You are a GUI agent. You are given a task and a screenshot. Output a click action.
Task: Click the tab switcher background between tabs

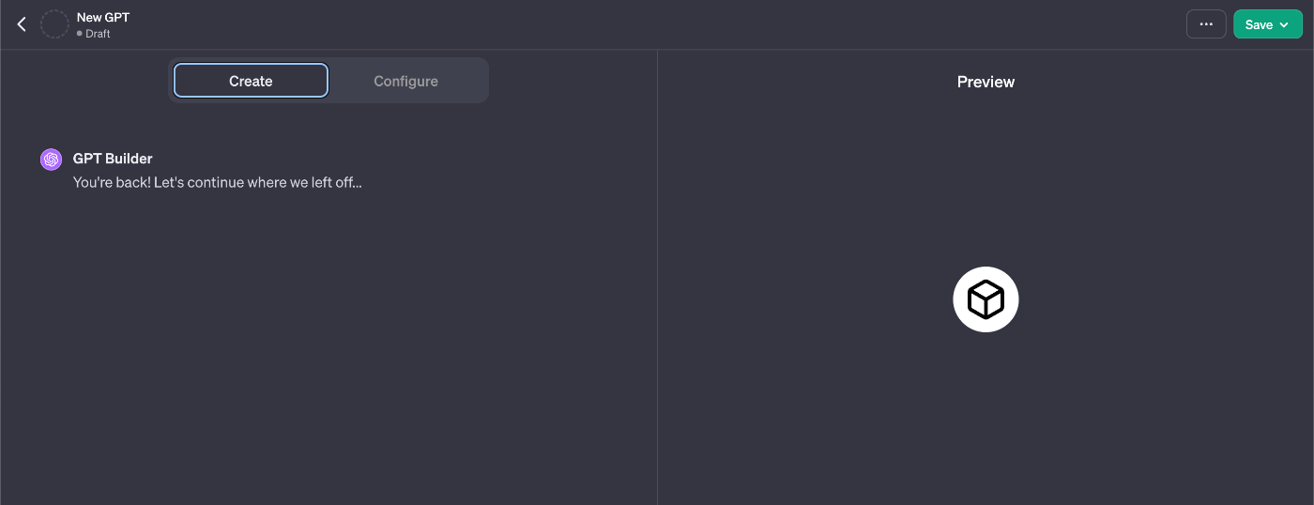click(x=329, y=81)
